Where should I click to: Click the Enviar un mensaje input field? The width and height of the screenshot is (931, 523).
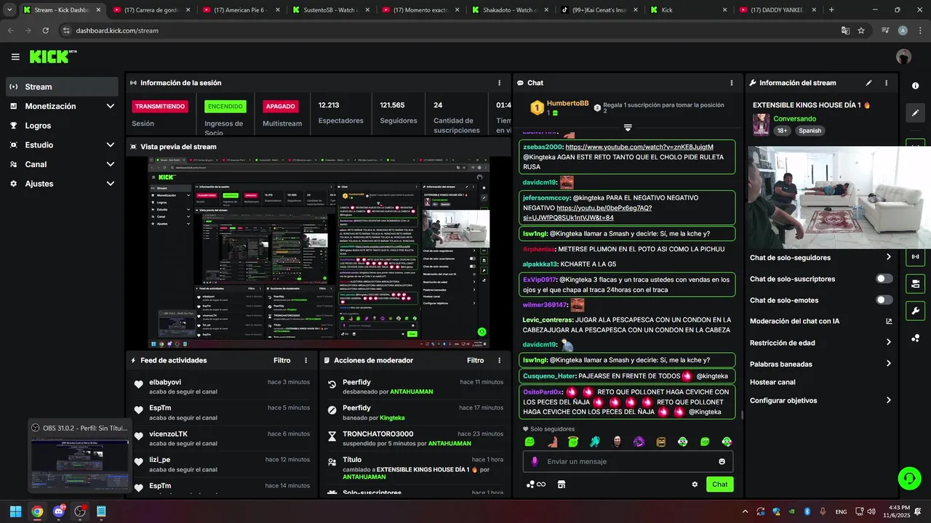(x=628, y=461)
